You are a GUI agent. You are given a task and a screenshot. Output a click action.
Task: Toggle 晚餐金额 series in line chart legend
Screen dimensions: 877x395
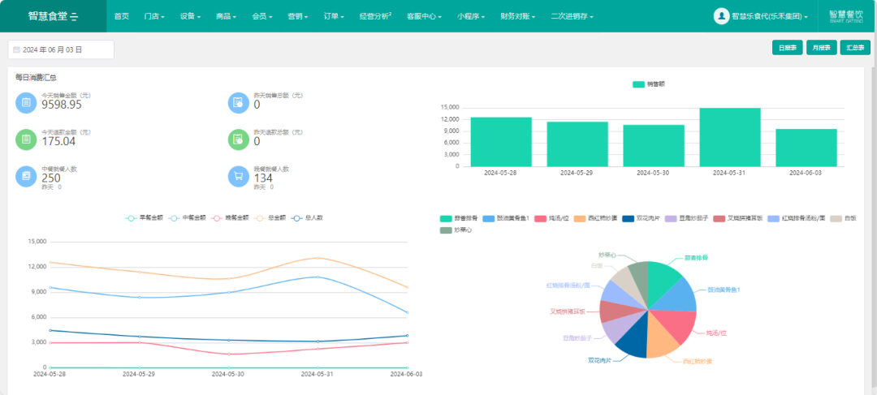230,218
